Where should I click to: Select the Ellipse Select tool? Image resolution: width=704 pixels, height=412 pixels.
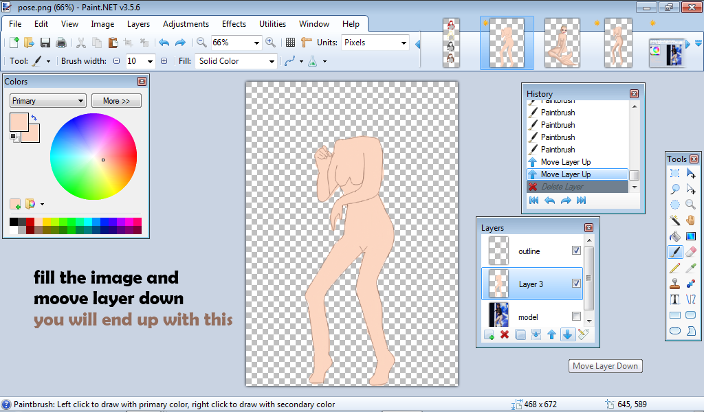pos(674,205)
